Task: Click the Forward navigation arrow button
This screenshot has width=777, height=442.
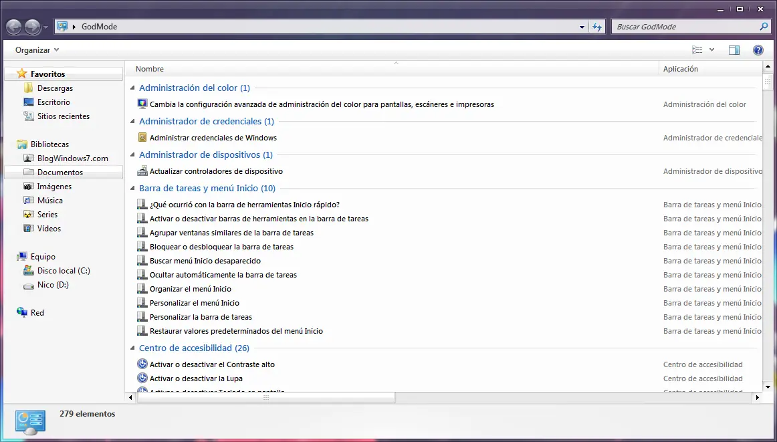Action: tap(32, 27)
